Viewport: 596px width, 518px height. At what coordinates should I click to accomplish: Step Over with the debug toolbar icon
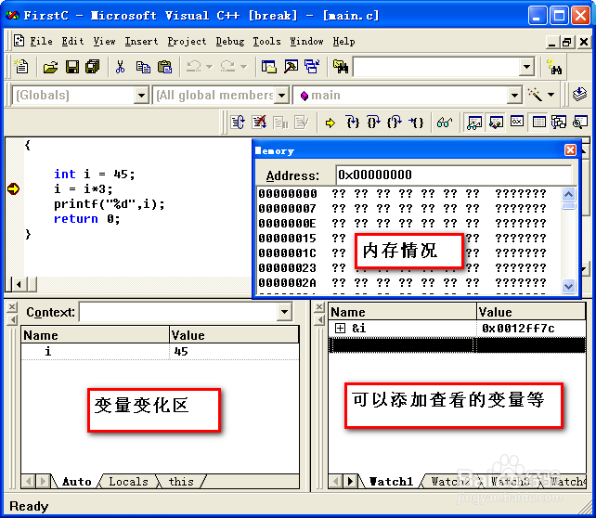[x=373, y=123]
